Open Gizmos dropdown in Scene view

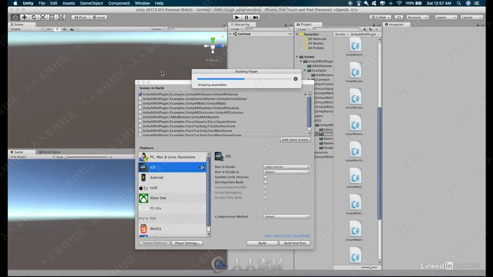[158, 29]
